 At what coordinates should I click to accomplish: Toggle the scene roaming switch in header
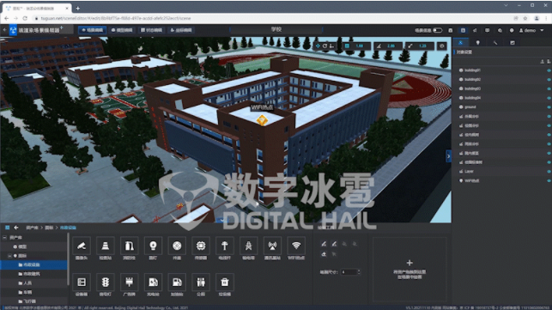click(437, 30)
